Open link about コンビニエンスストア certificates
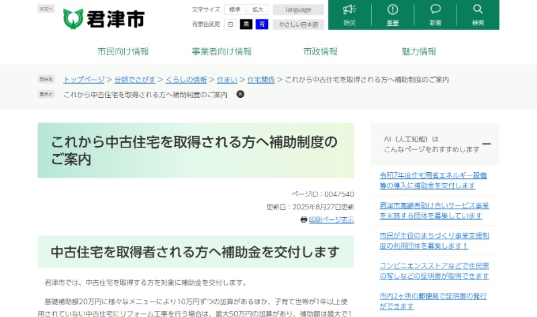537x317 pixels. [x=434, y=271]
